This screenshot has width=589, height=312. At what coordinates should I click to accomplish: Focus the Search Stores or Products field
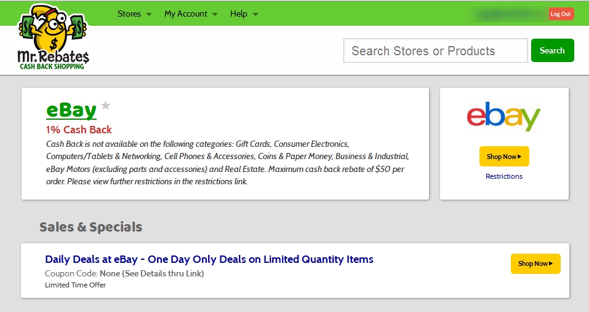435,51
